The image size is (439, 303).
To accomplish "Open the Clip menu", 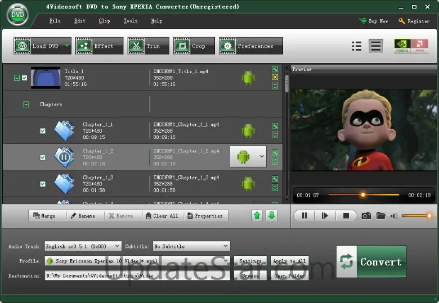I will click(x=104, y=21).
